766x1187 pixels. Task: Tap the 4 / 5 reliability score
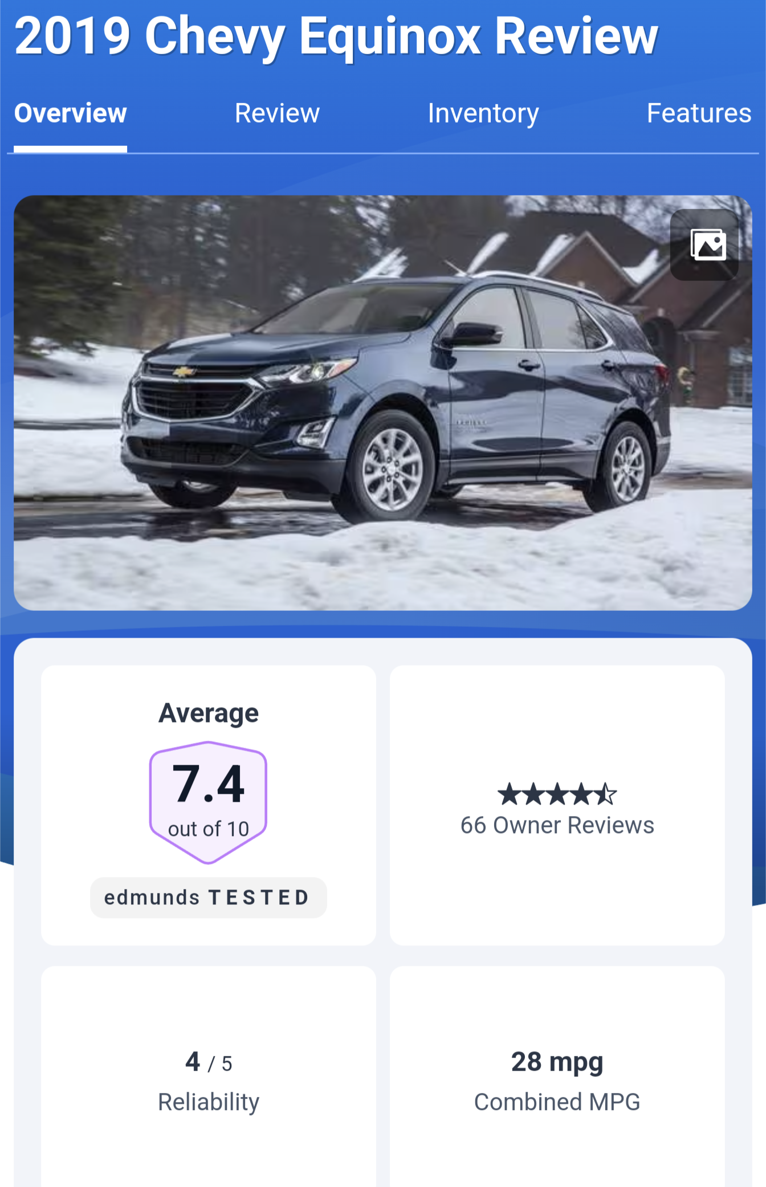[x=209, y=1063]
